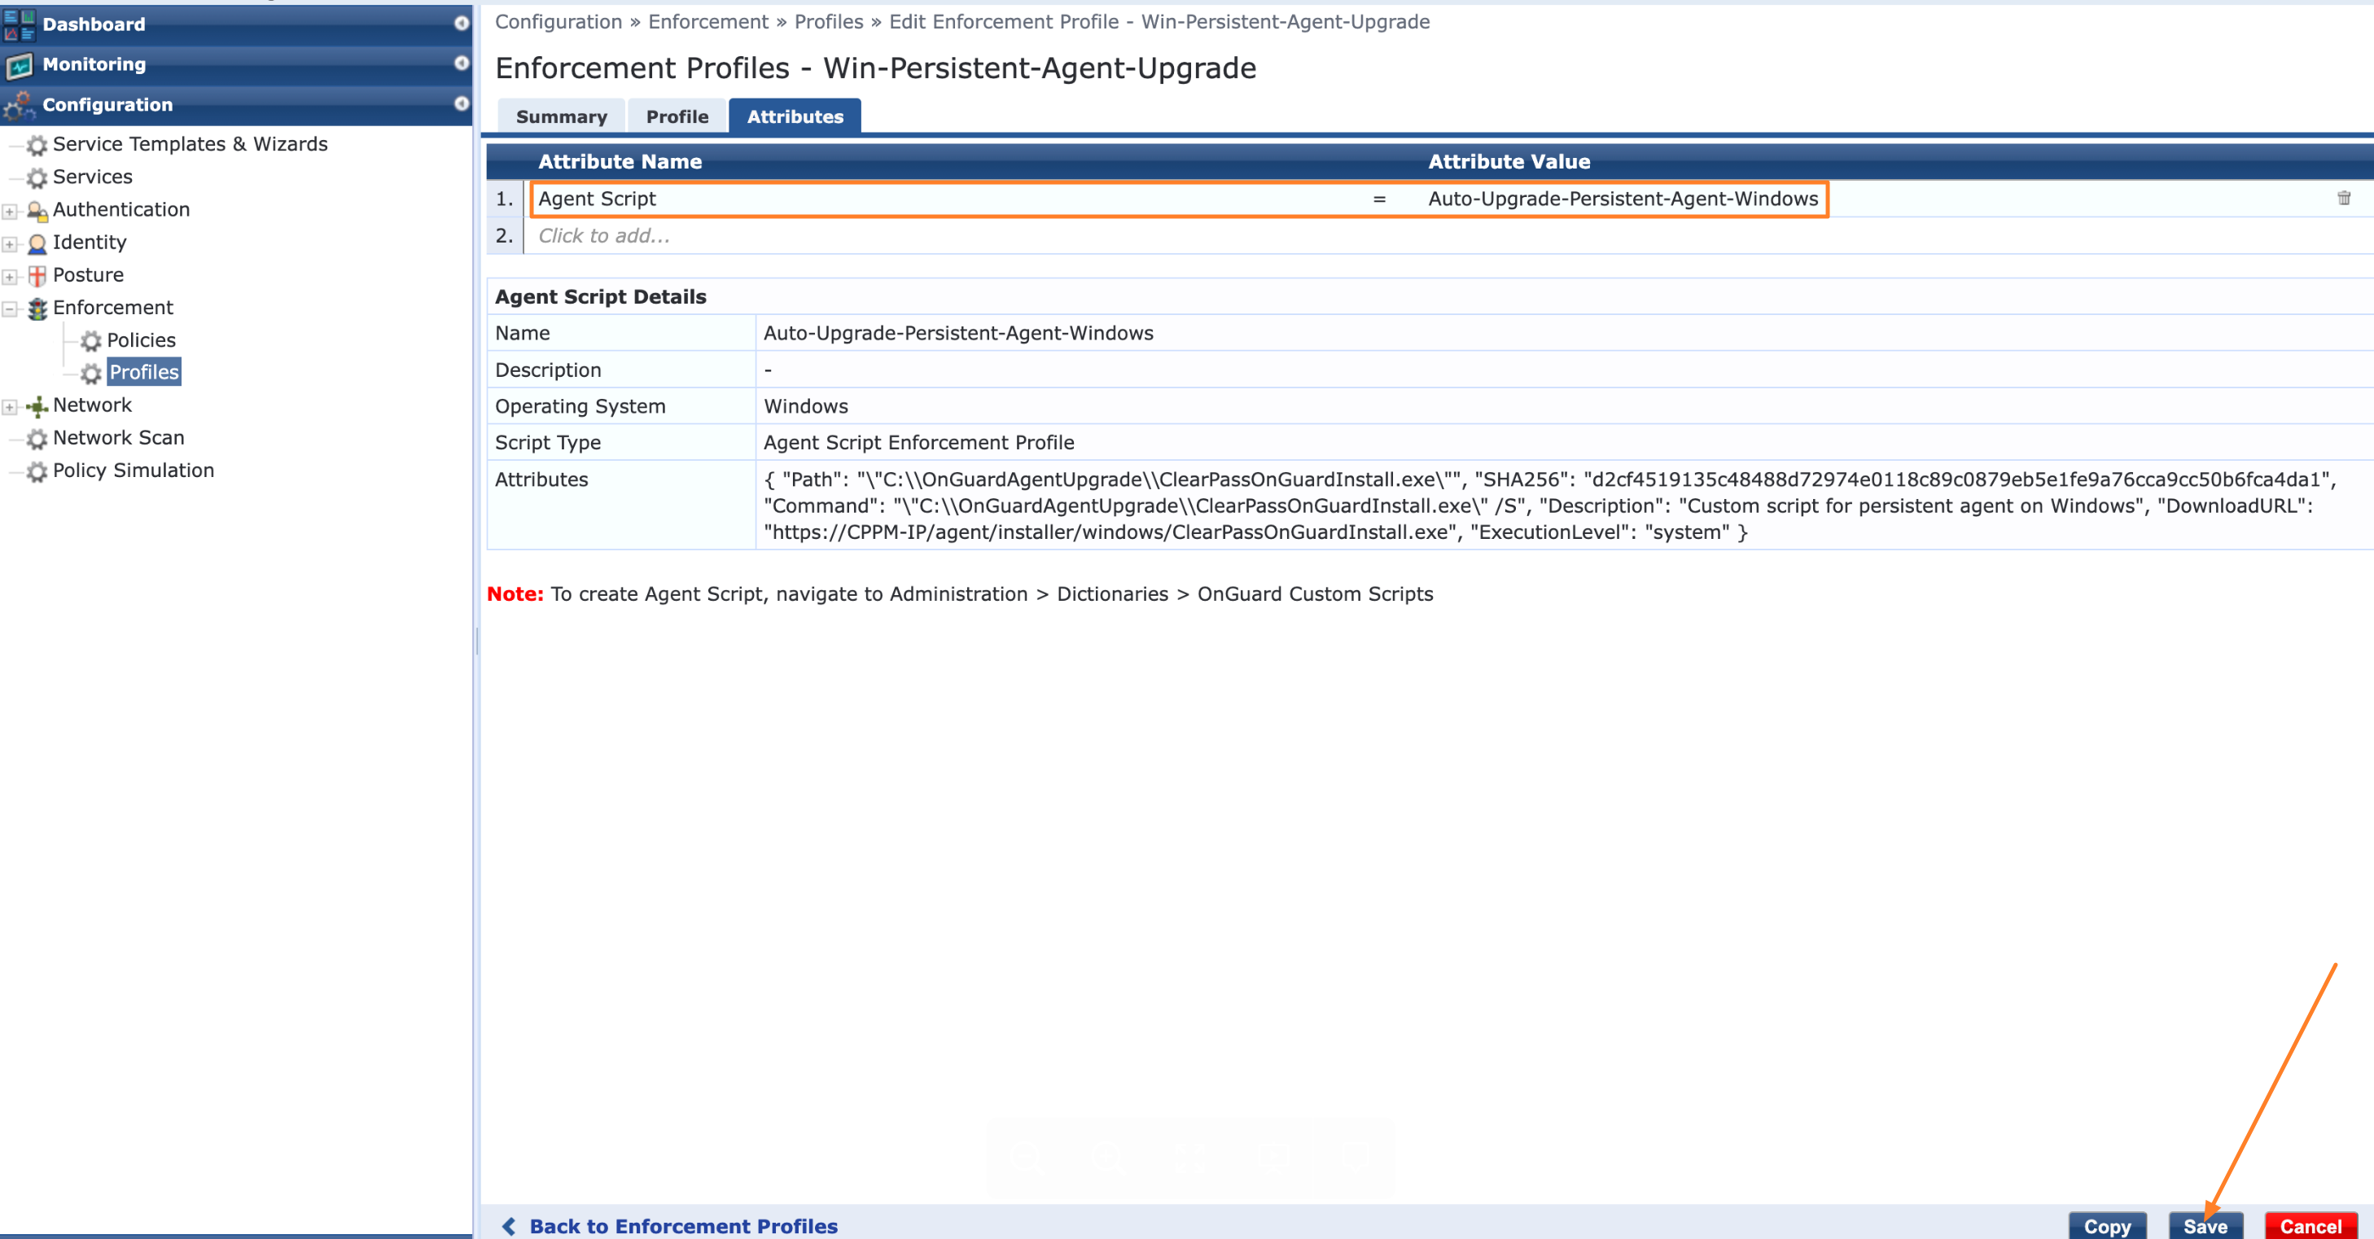Click the Posture cross icon
Viewport: 2374px width, 1239px height.
(37, 275)
